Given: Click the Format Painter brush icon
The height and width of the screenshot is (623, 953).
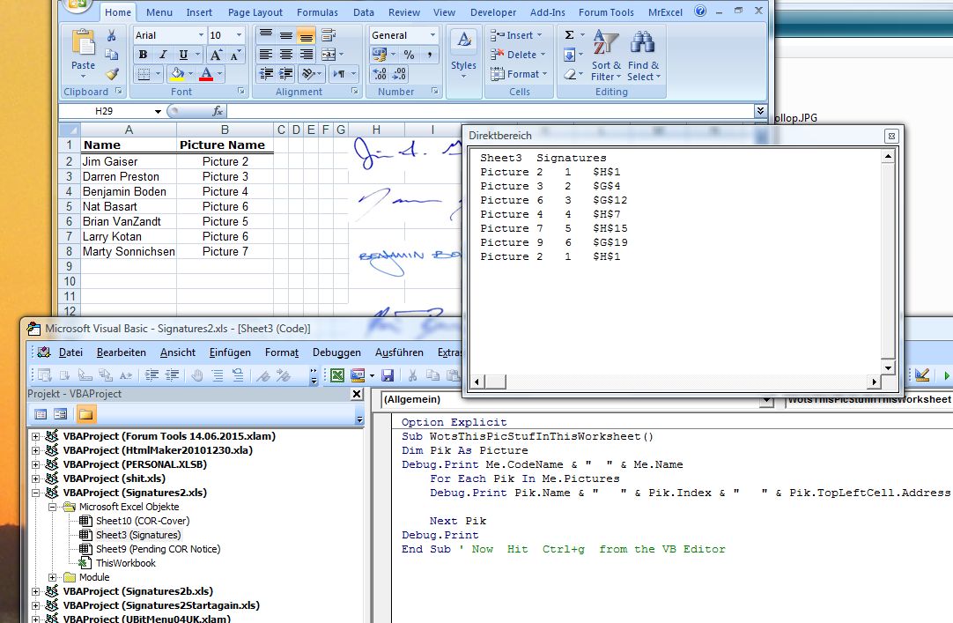Looking at the screenshot, I should click(x=111, y=73).
